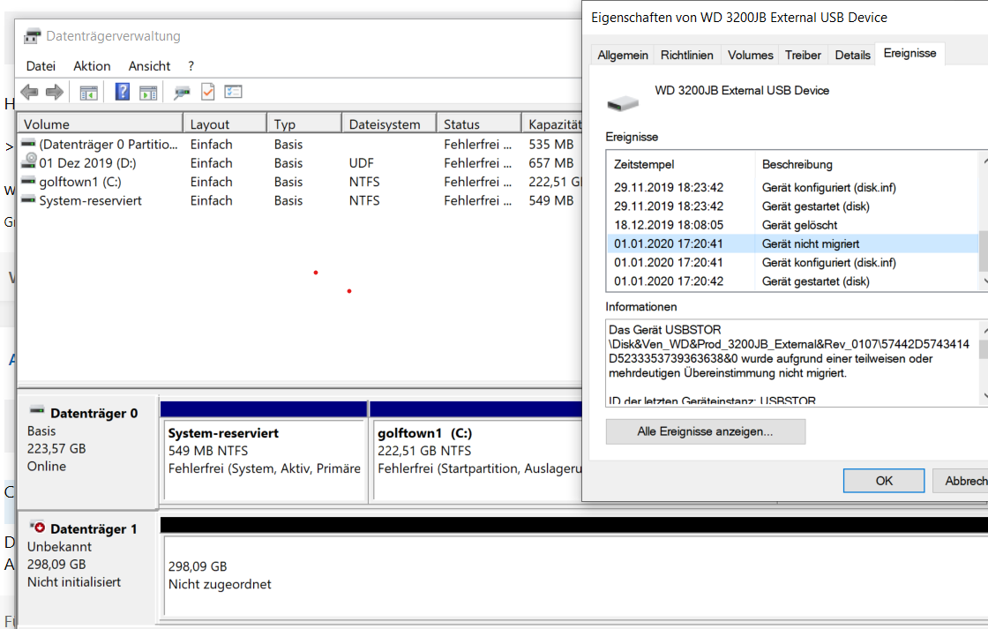Select the 01.01.2020 Gerät konfiguriert (disk.inf) event
Screen dimensions: 988x629
pyautogui.click(x=793, y=262)
